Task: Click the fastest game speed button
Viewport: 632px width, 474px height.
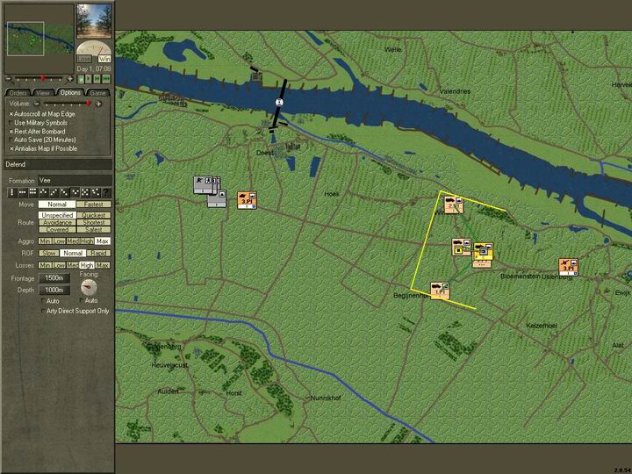Action: (107, 79)
